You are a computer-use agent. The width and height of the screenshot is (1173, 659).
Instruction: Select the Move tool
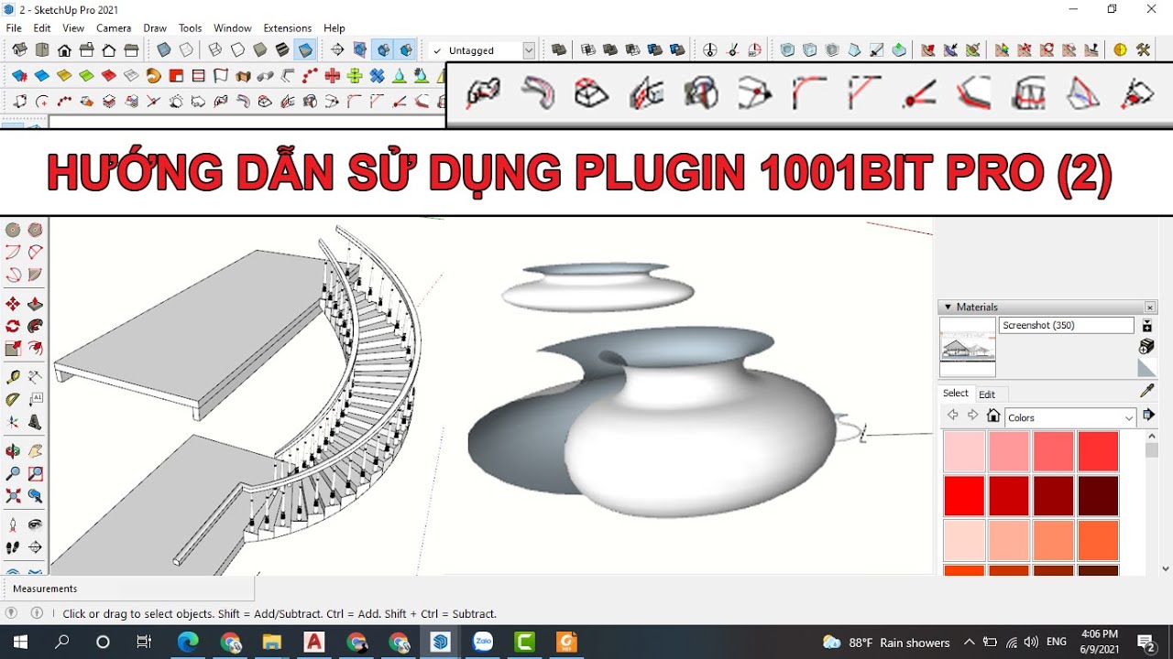point(13,304)
